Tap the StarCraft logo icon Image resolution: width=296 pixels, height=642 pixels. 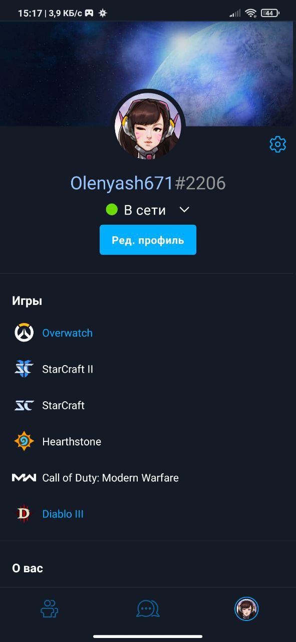pos(24,405)
